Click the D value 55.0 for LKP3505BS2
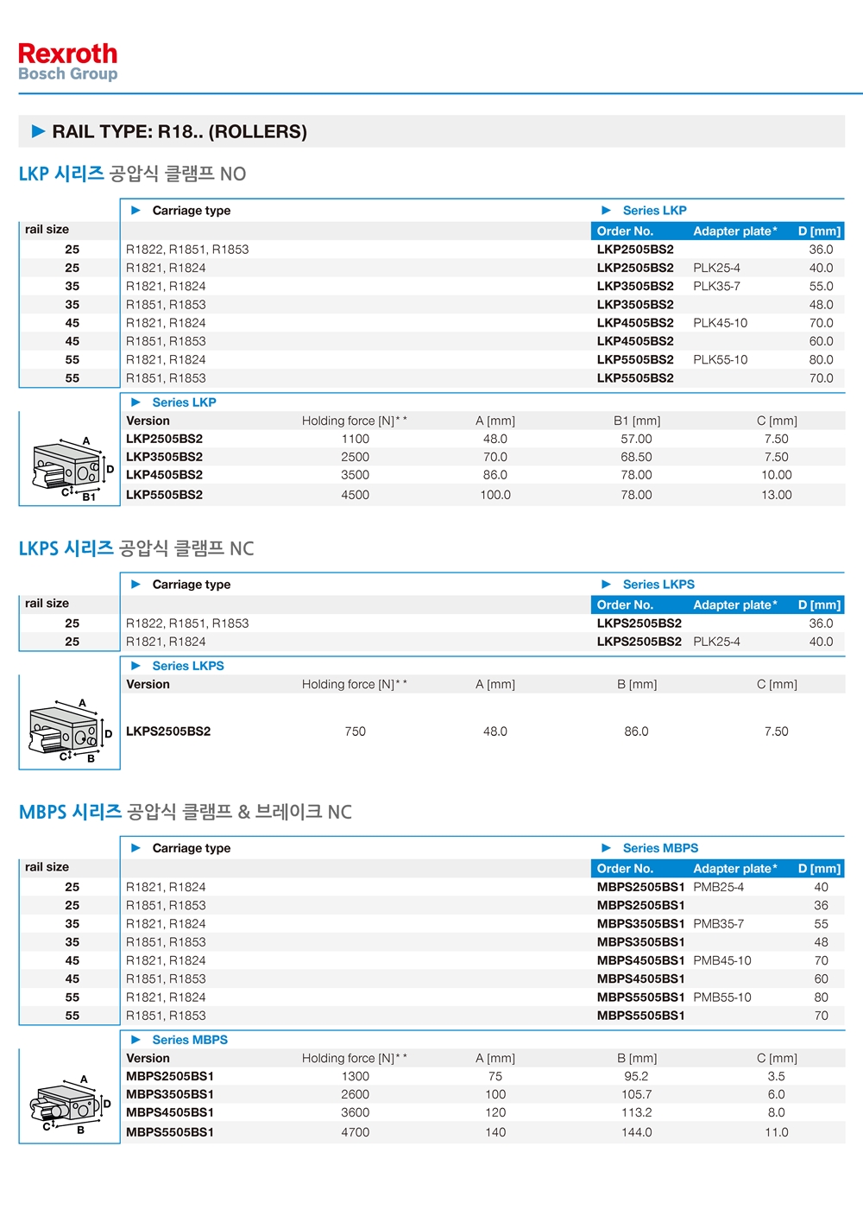This screenshot has width=863, height=1222. [x=821, y=286]
